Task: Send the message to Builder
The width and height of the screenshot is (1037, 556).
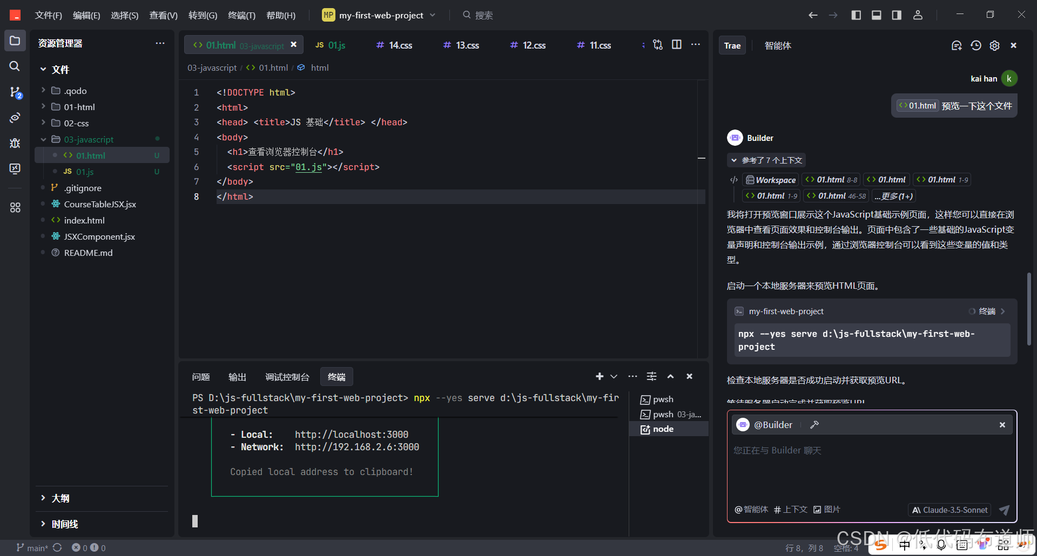Action: pyautogui.click(x=1004, y=510)
